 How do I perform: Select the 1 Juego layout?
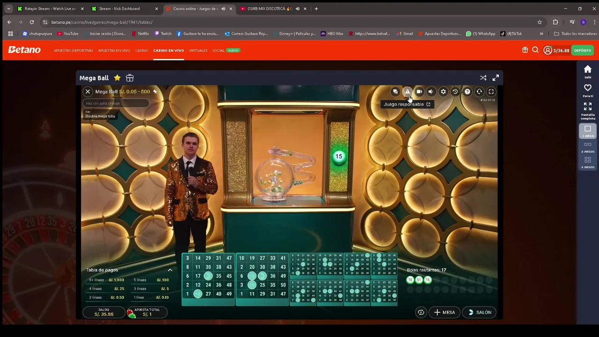[588, 132]
